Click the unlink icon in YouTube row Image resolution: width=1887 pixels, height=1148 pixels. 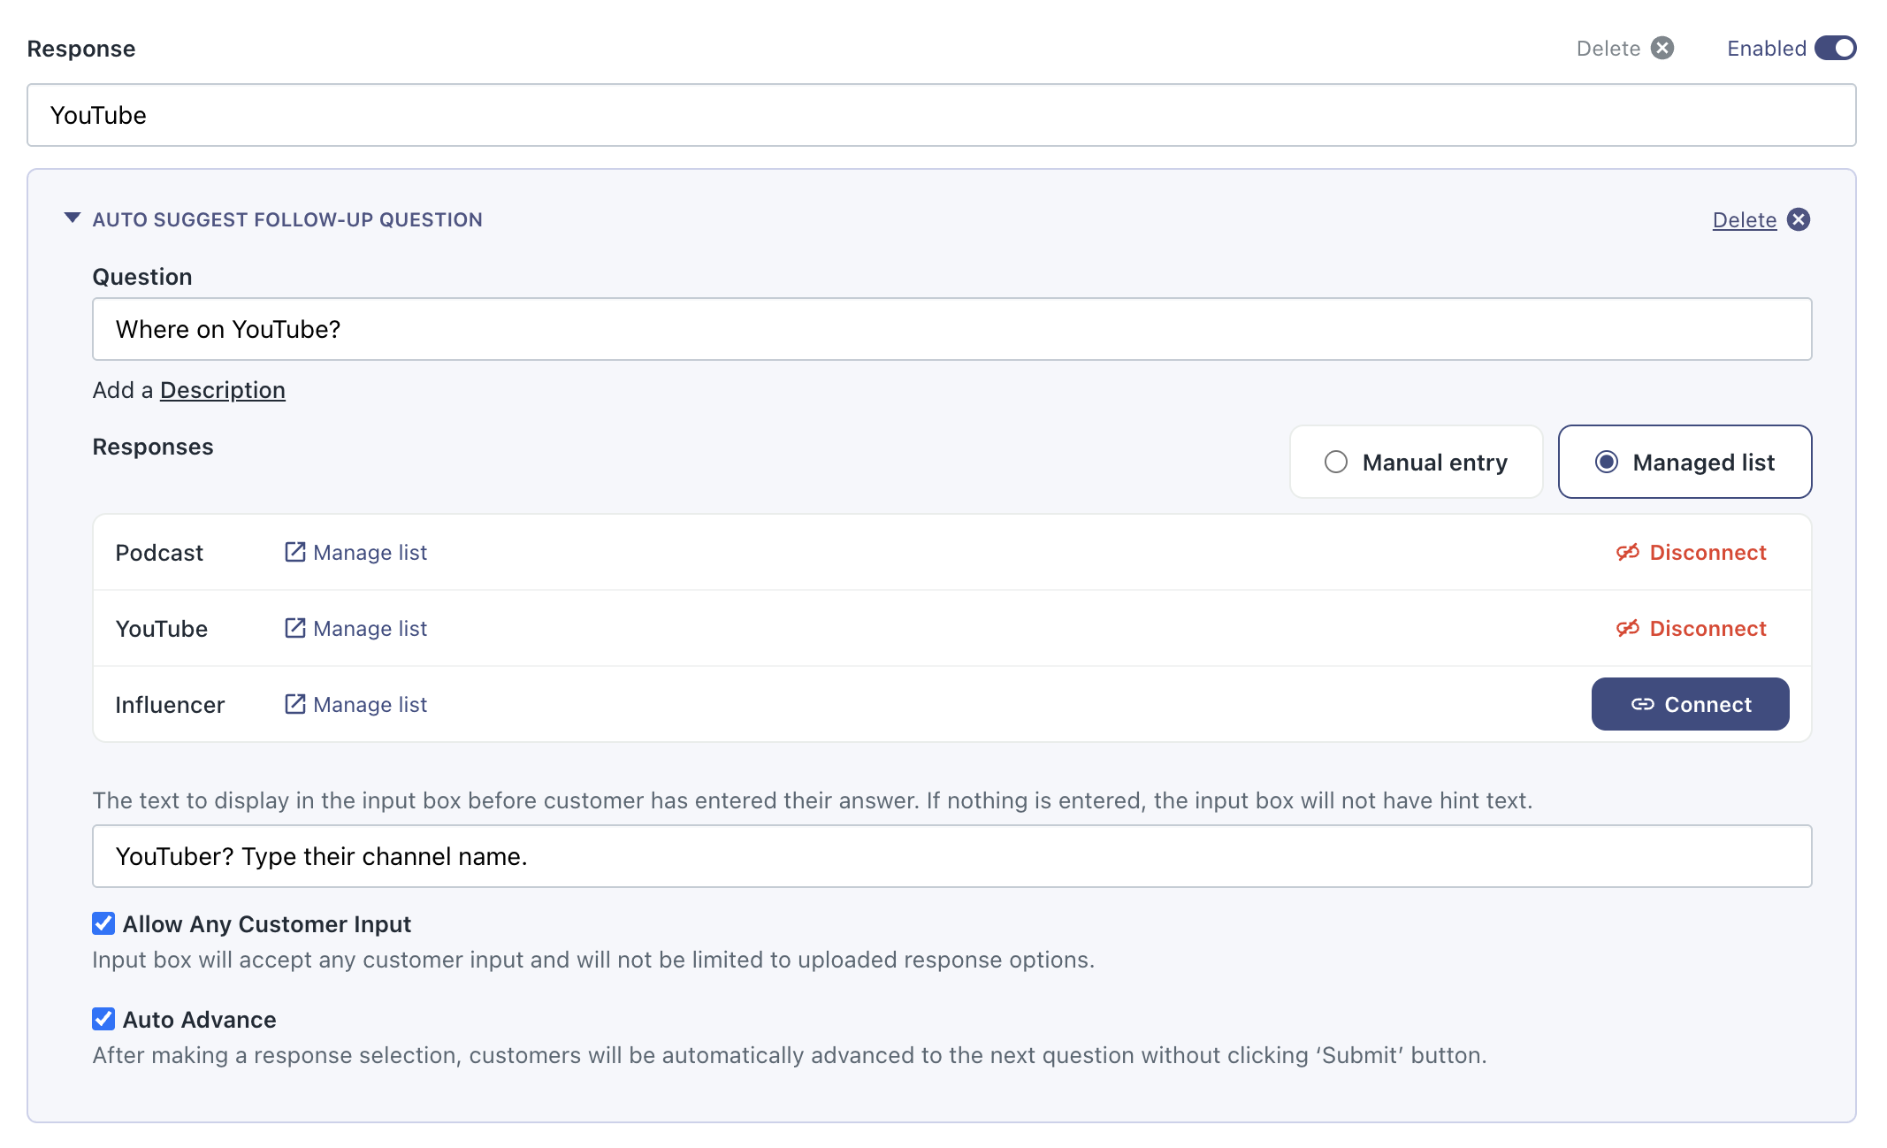coord(1628,628)
